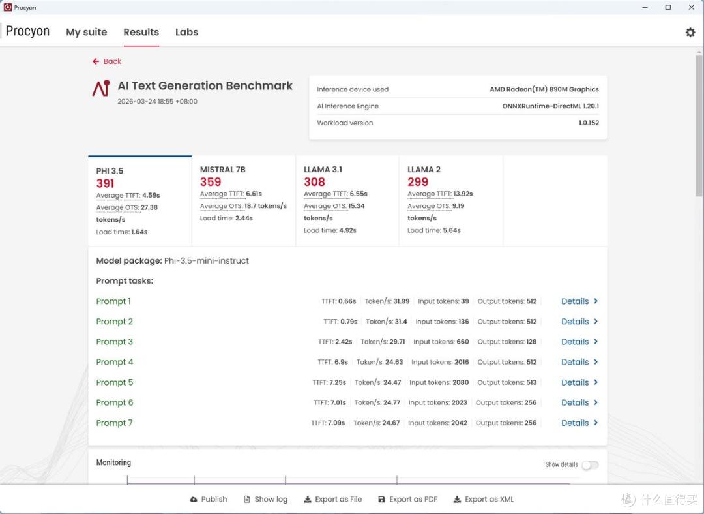Click the LLAMA 2 score 299
704x514 pixels.
418,182
